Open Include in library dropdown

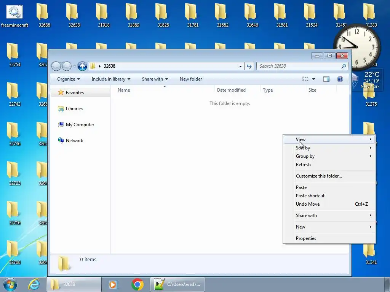click(111, 79)
